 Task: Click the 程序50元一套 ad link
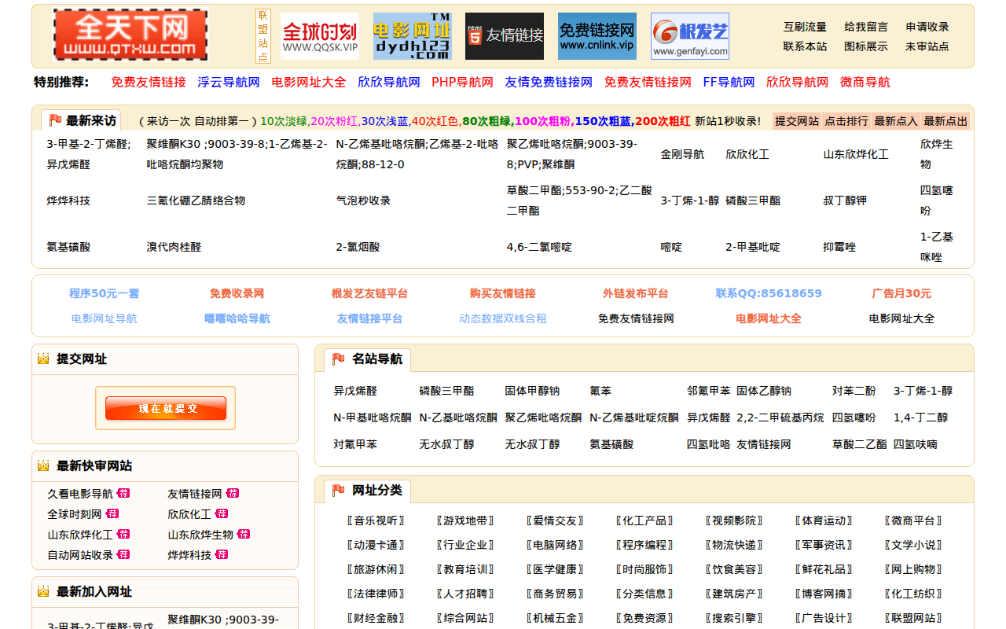(104, 293)
